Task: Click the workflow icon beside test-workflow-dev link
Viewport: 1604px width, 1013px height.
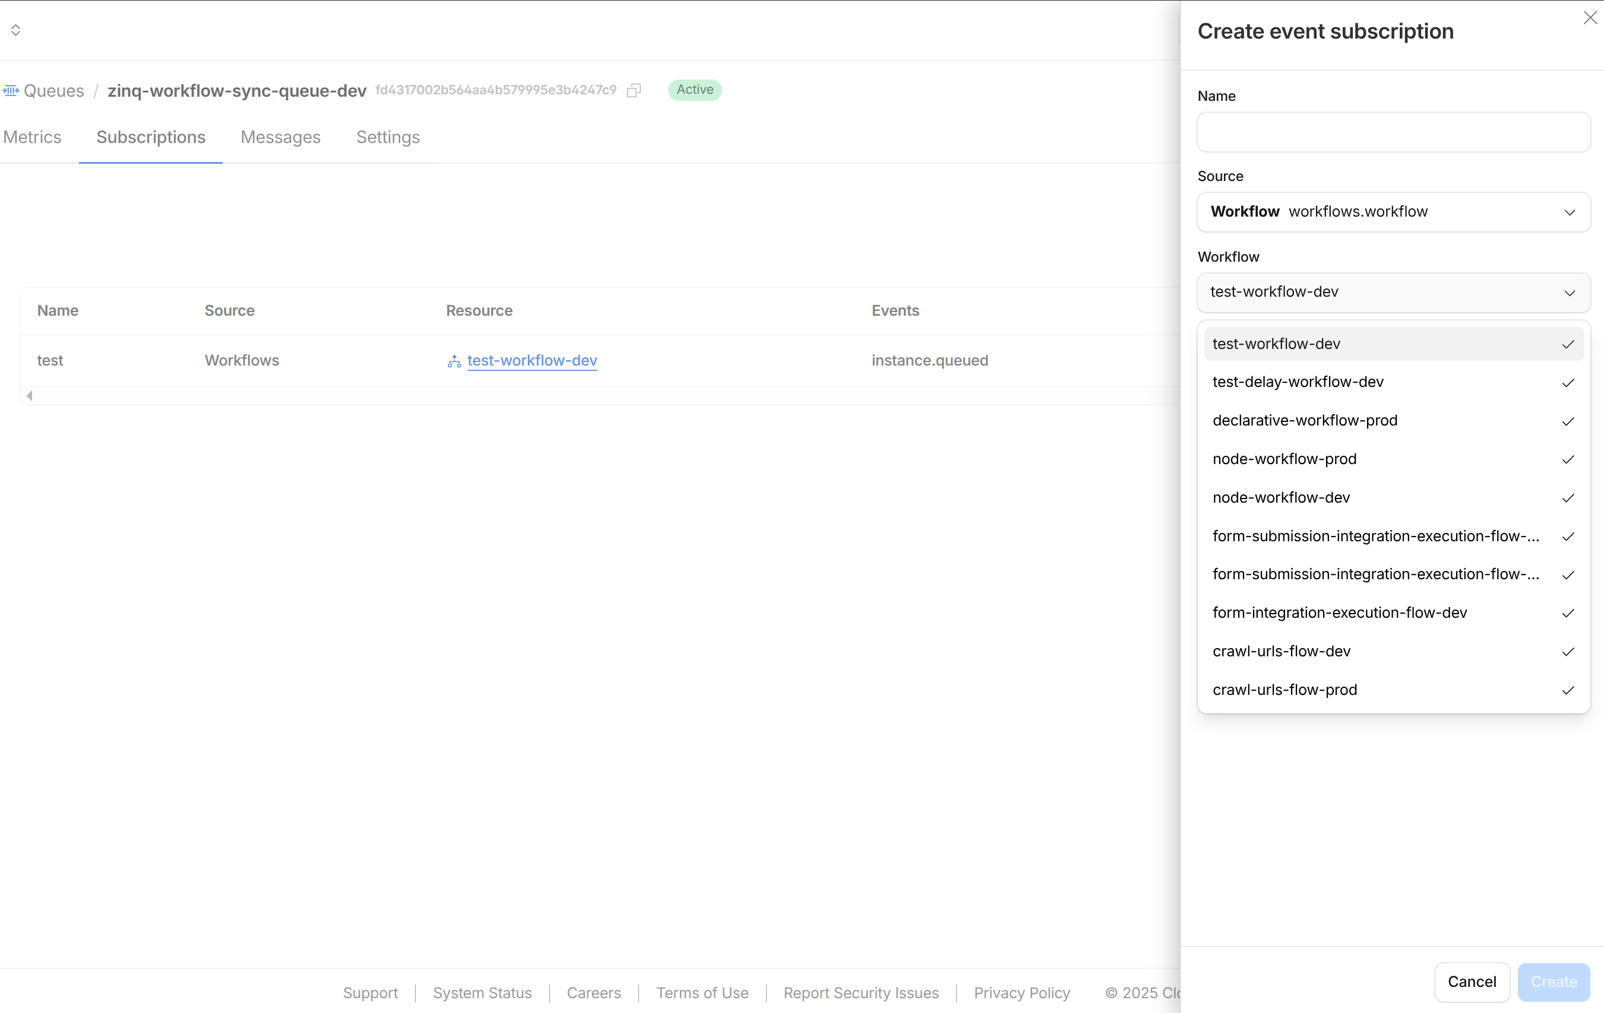Action: (x=454, y=361)
